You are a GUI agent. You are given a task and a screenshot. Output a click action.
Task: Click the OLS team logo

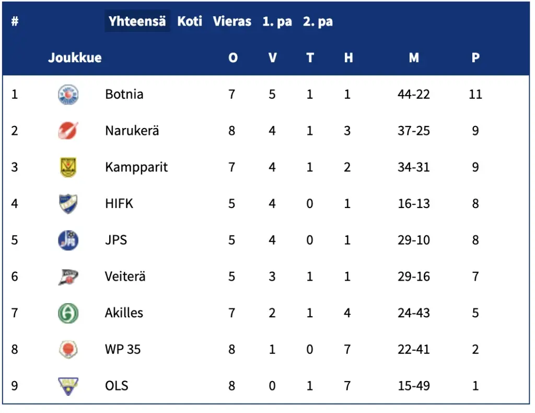pyautogui.click(x=68, y=386)
